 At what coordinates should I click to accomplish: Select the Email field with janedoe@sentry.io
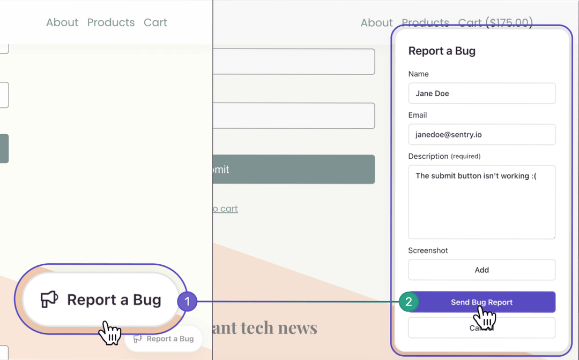[481, 134]
